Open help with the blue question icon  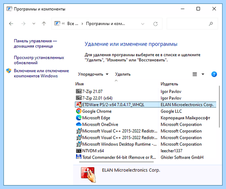214,74
